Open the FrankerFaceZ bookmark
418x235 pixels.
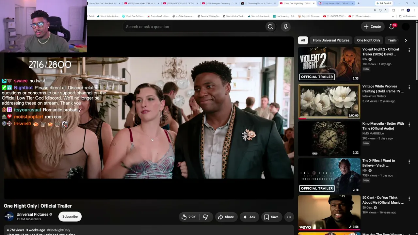pyautogui.click(x=158, y=16)
